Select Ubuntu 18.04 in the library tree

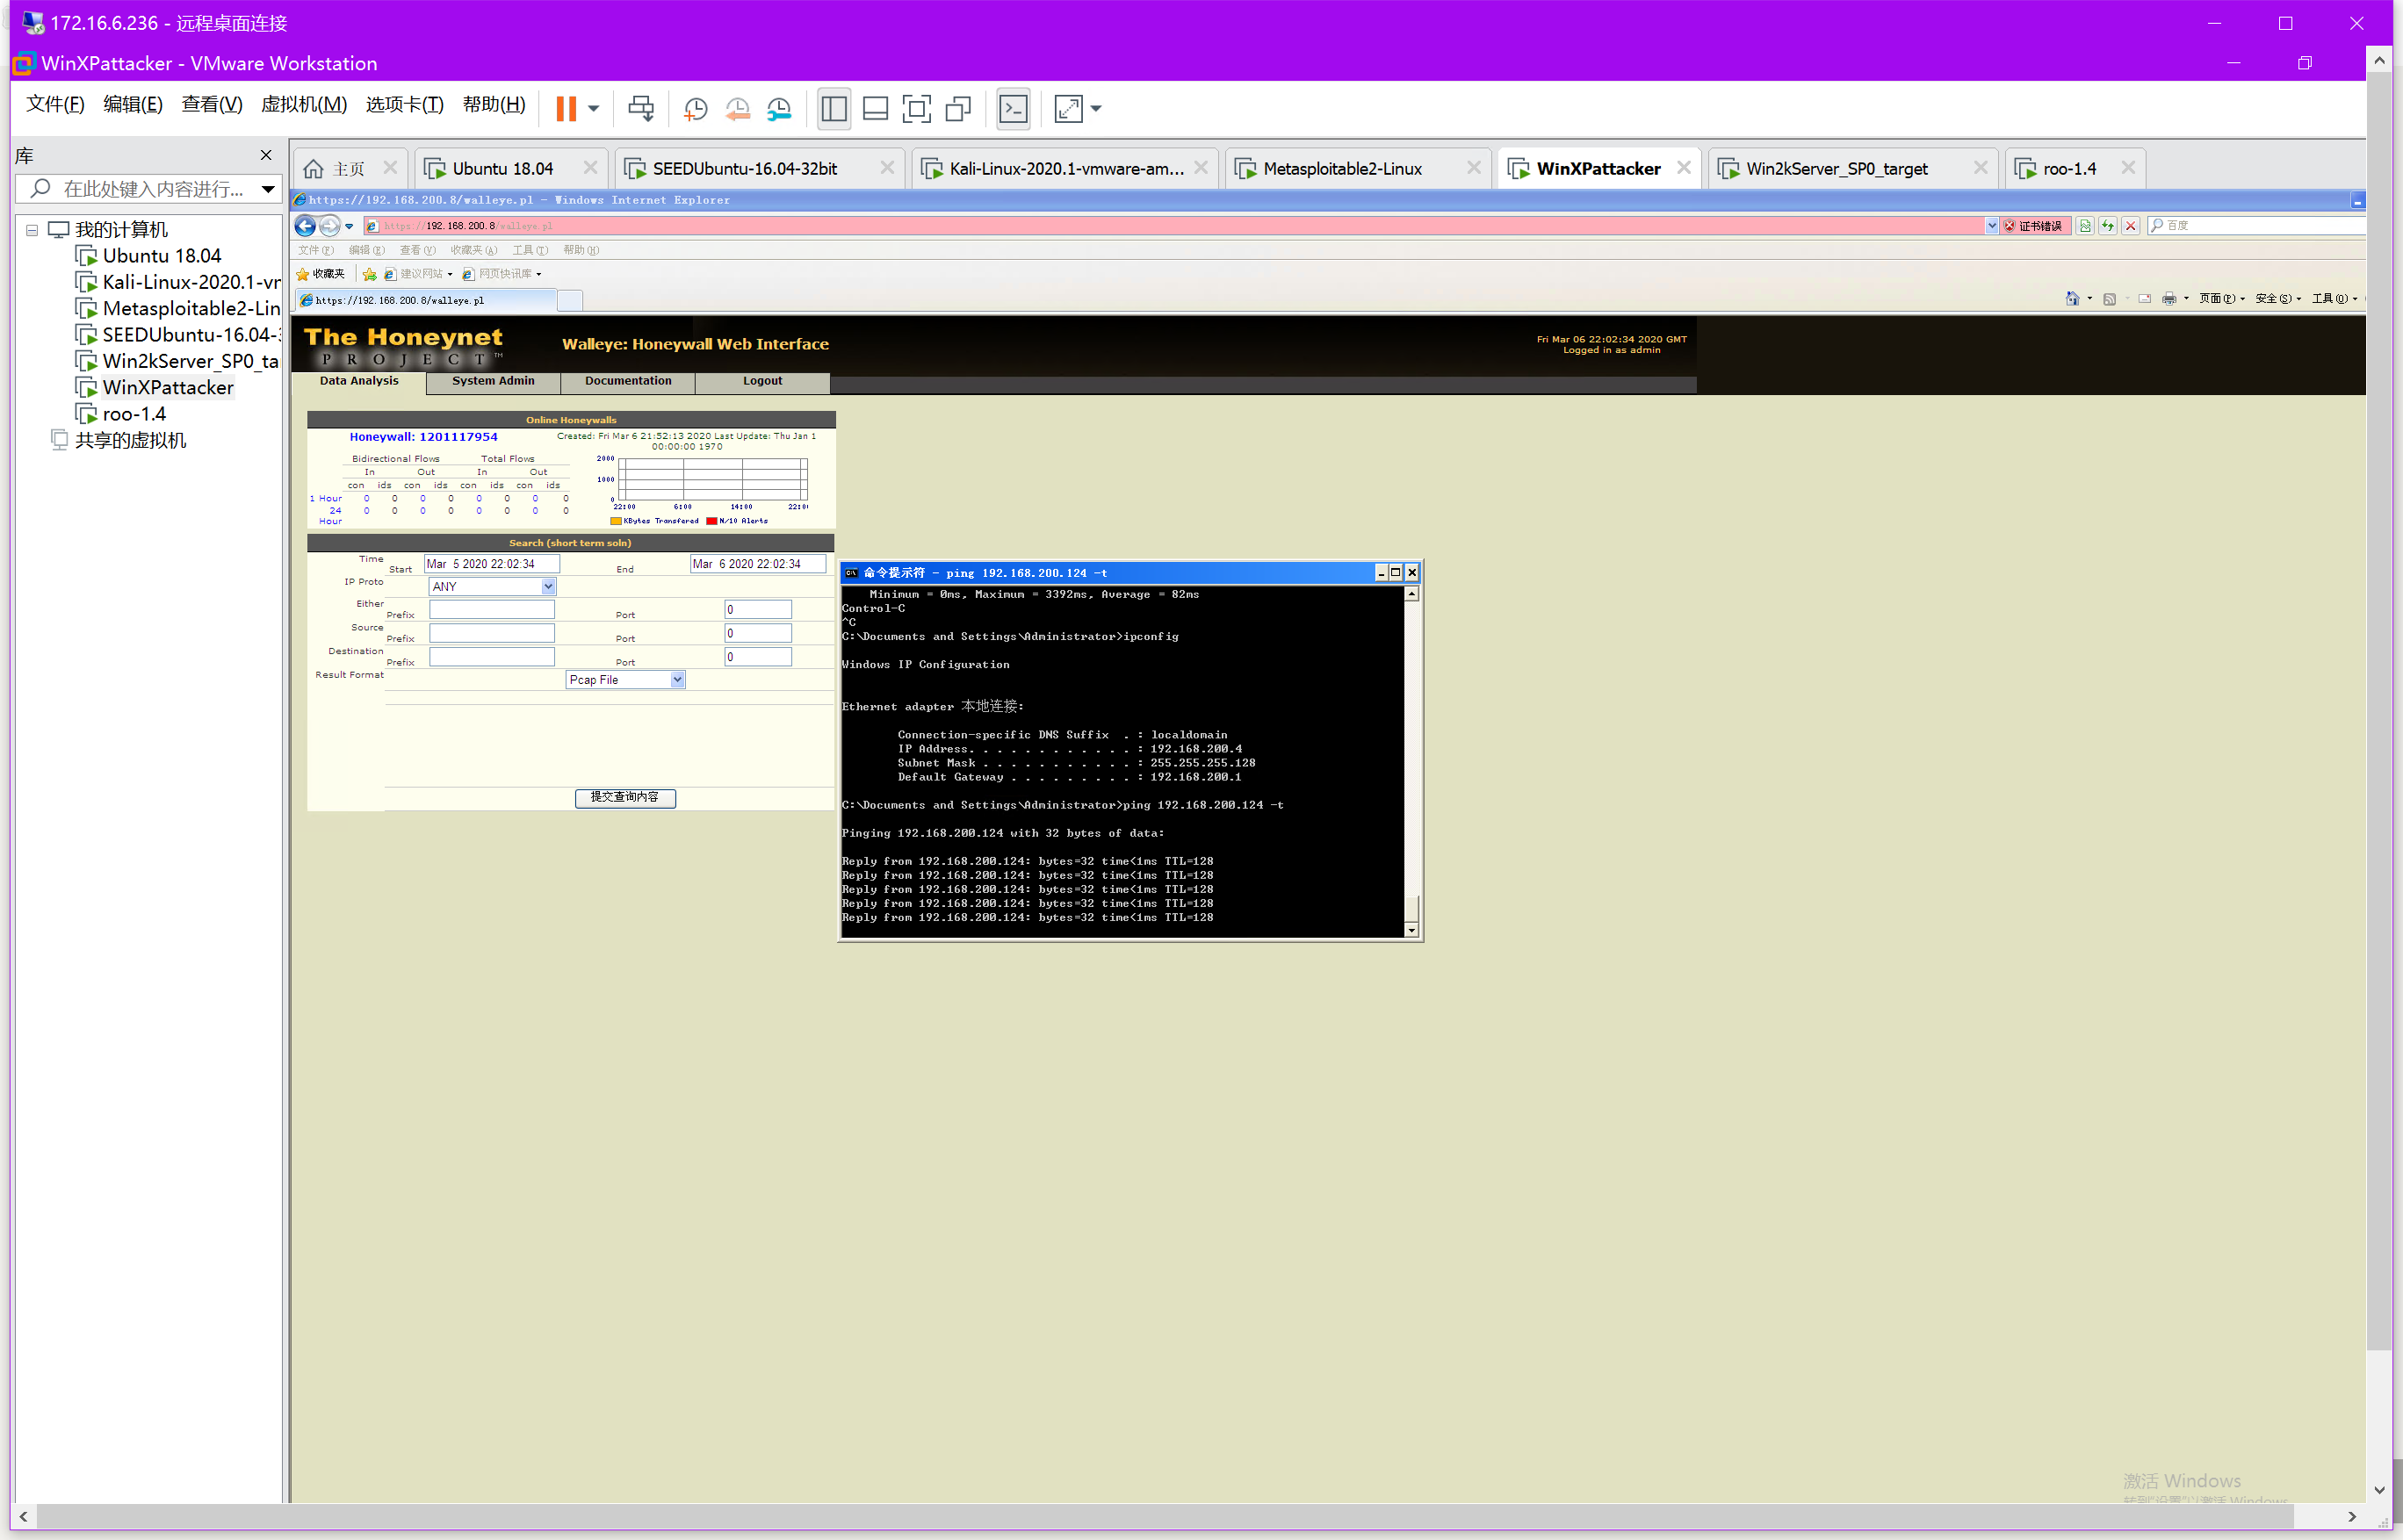pyautogui.click(x=161, y=256)
